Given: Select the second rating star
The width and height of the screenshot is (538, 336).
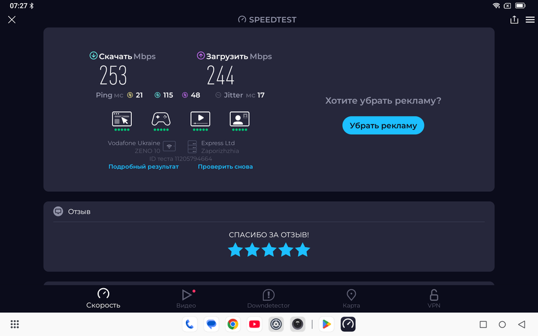Looking at the screenshot, I should pyautogui.click(x=252, y=250).
